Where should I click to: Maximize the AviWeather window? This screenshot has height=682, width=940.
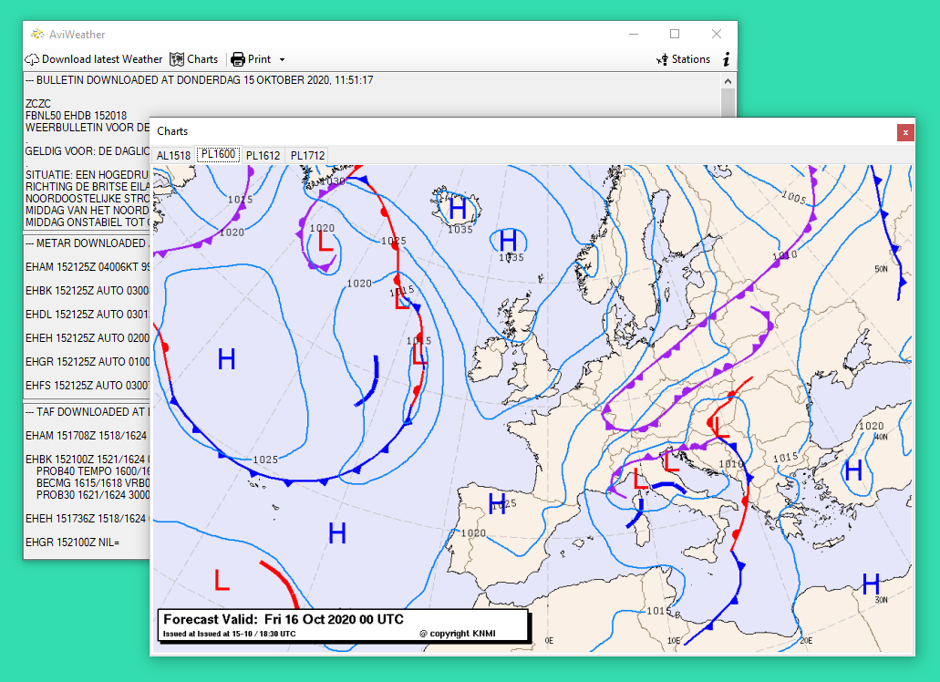(x=675, y=35)
